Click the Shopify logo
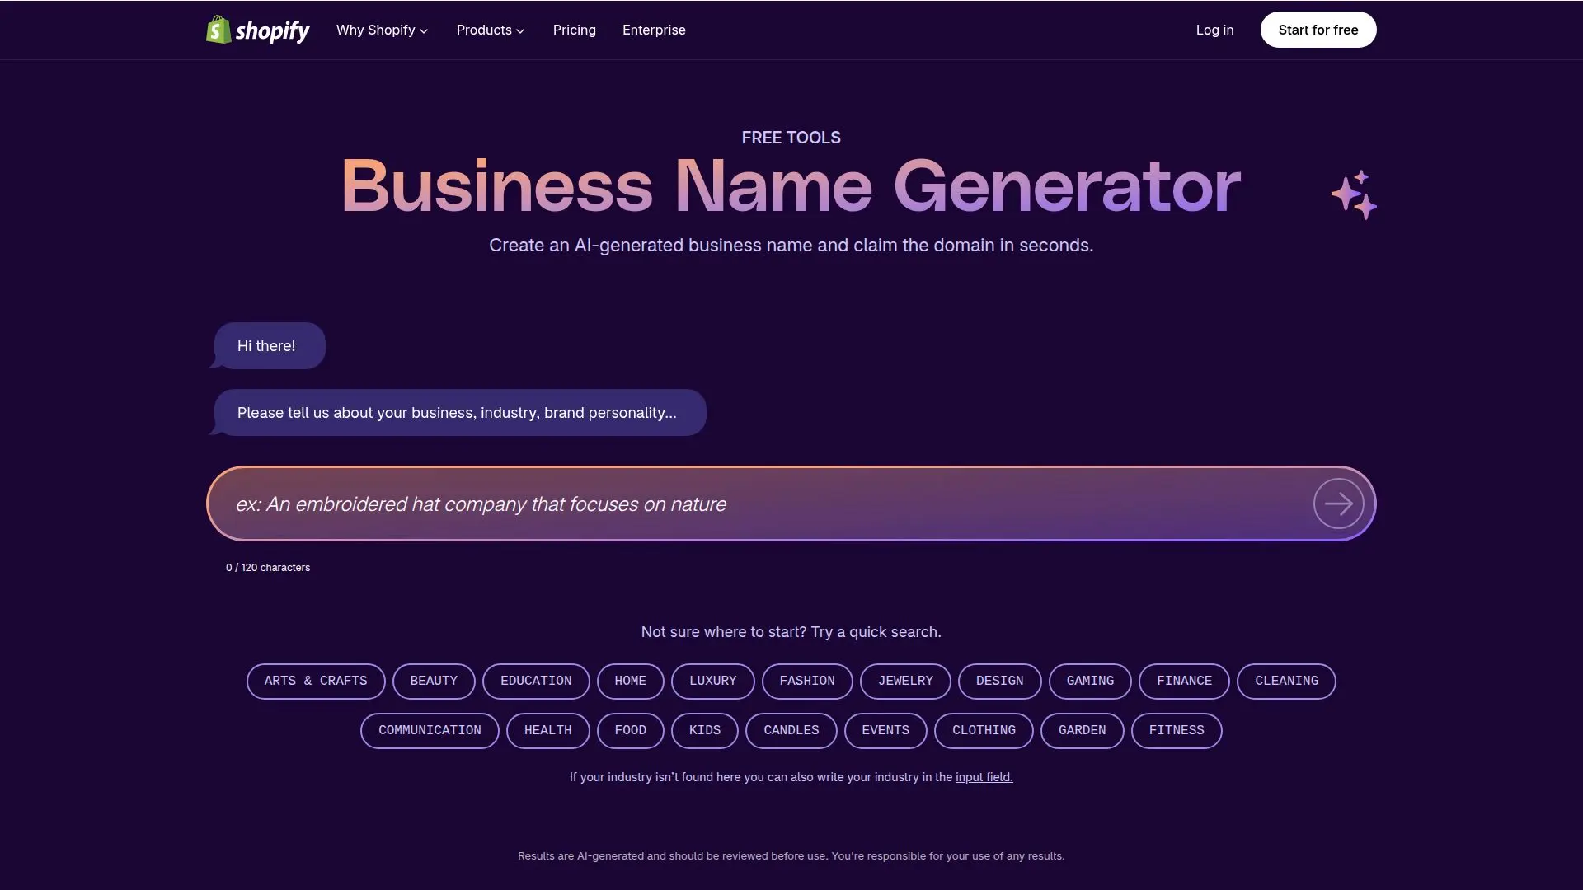This screenshot has height=890, width=1583. [x=257, y=30]
